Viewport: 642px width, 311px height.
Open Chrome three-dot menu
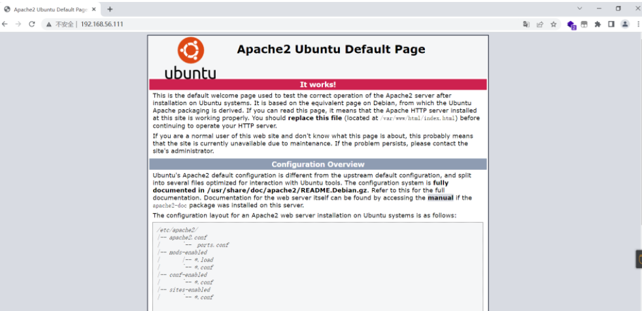click(638, 25)
